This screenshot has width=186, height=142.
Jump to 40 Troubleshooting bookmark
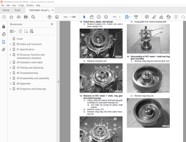[x=27, y=73]
